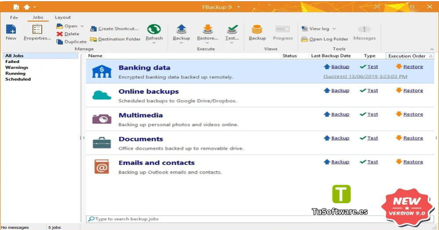Select the Online backups job title
Screen dimensions: 439x230
click(x=149, y=91)
